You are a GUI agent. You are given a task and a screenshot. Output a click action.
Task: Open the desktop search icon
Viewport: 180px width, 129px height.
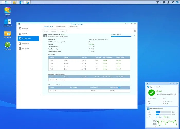pyautogui.click(x=173, y=2)
